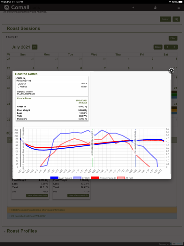The height and width of the screenshot is (246, 184).
Task: Open the hamburger menu in header
Action: (x=179, y=8)
